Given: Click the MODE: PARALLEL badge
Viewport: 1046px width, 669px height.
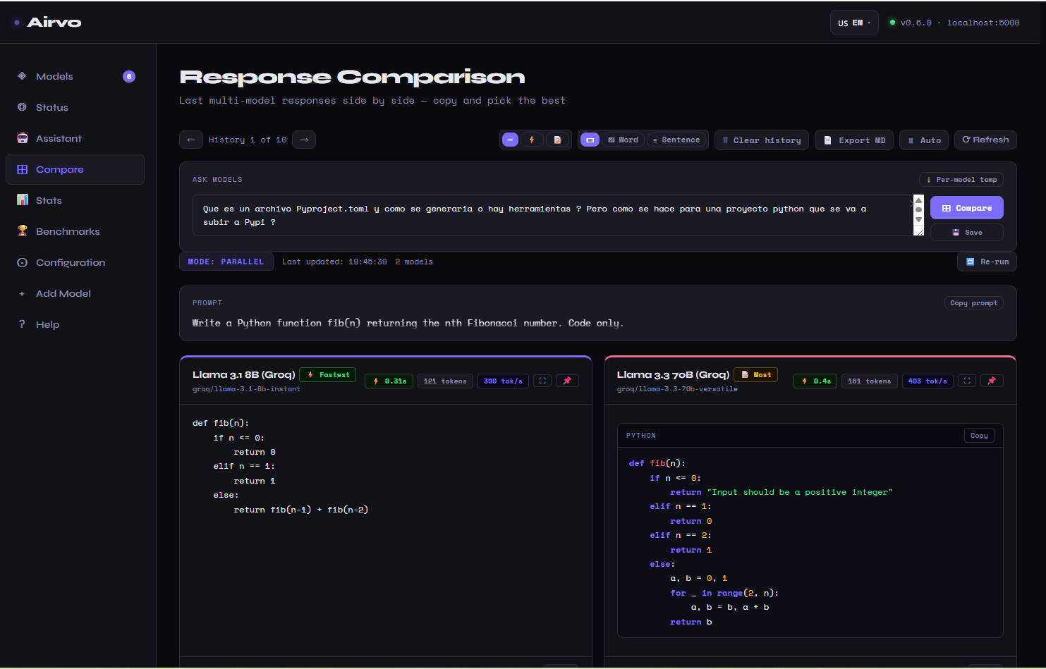Looking at the screenshot, I should [x=226, y=262].
